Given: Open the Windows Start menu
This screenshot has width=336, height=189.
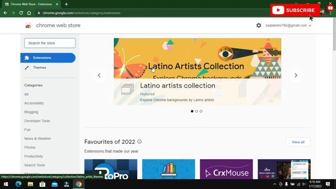Looking at the screenshot, I should point(6,184).
